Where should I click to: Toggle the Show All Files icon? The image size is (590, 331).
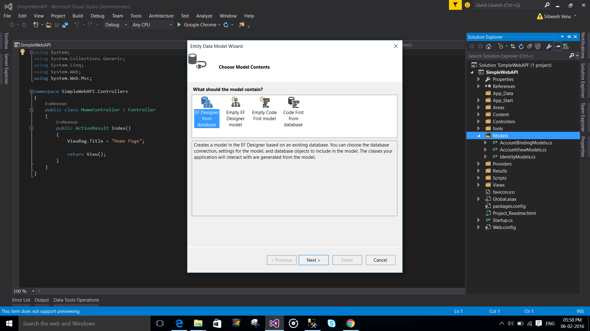(x=538, y=46)
